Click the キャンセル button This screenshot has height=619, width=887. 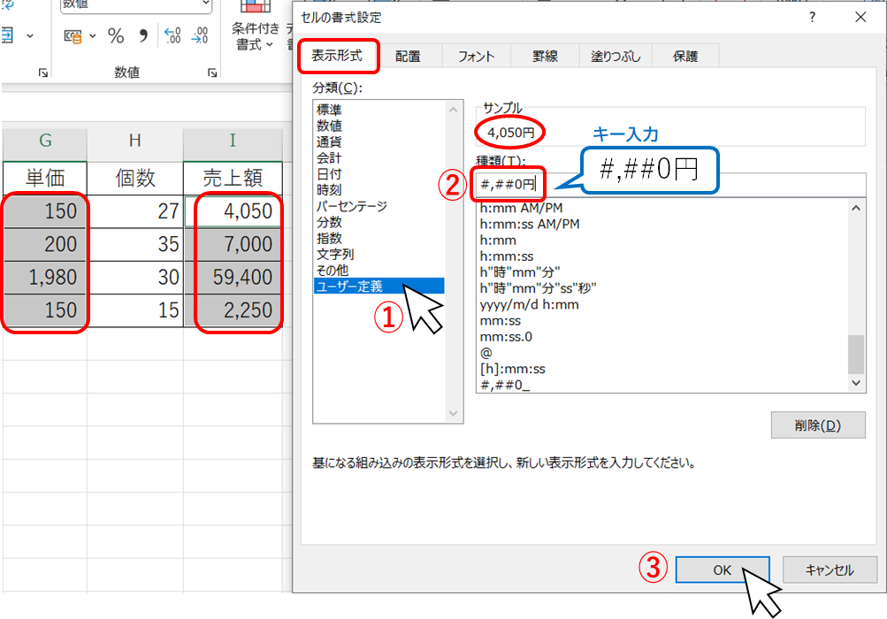pyautogui.click(x=830, y=570)
